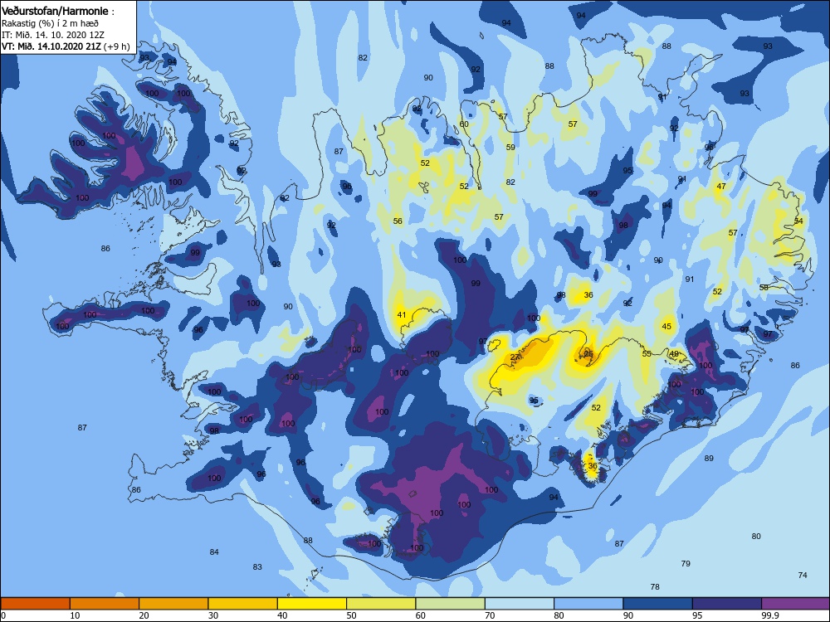Click the ocean humidity value '84'
Viewport: 830px width, 622px height.
click(x=214, y=552)
